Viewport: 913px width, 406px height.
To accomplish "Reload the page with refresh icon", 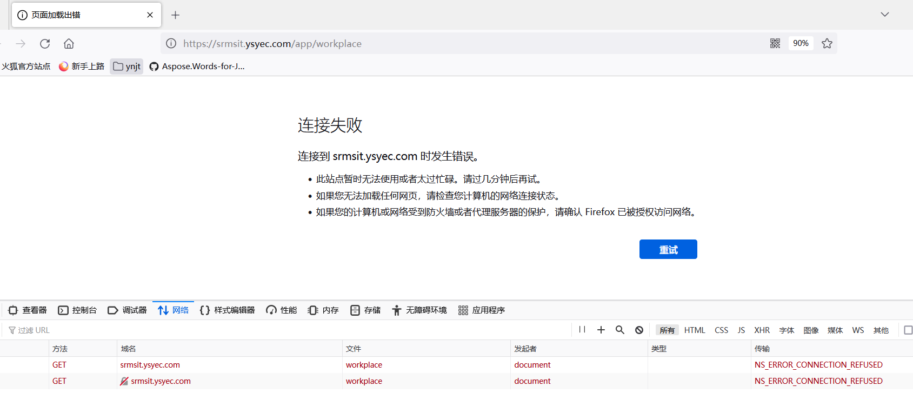I will [x=45, y=44].
